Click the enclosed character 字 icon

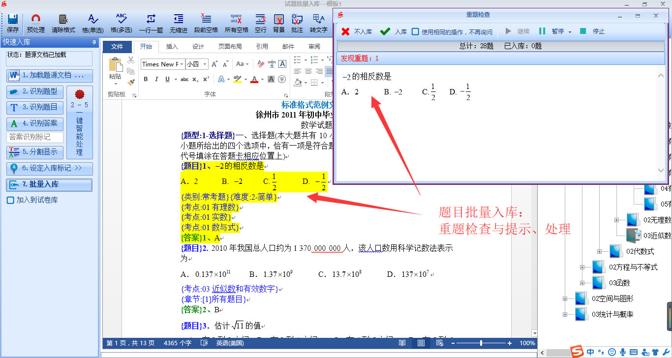pos(282,79)
